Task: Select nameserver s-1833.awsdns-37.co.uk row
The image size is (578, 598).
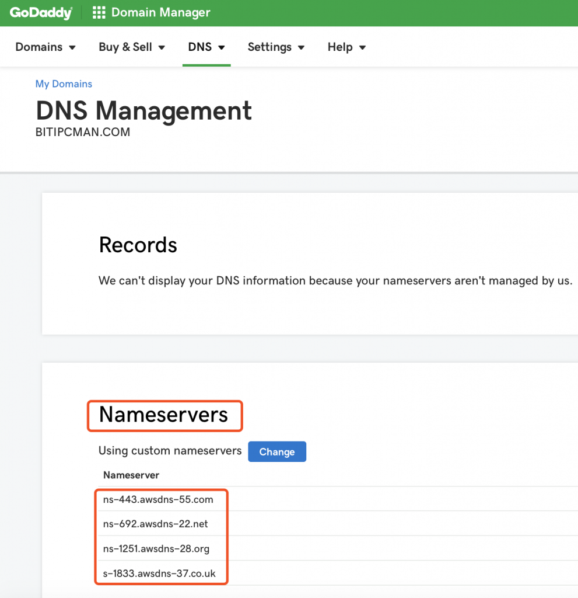Action: point(338,573)
